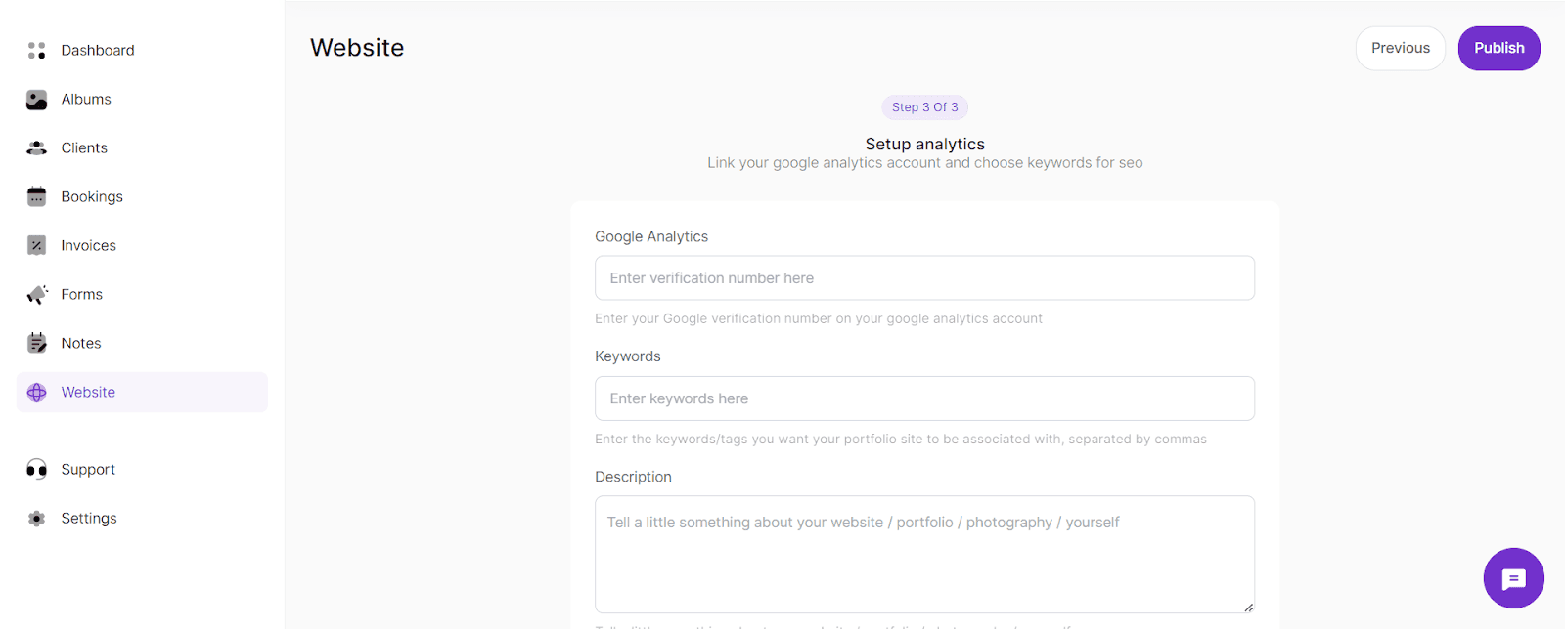
Task: Click the Website globe icon
Action: [37, 393]
